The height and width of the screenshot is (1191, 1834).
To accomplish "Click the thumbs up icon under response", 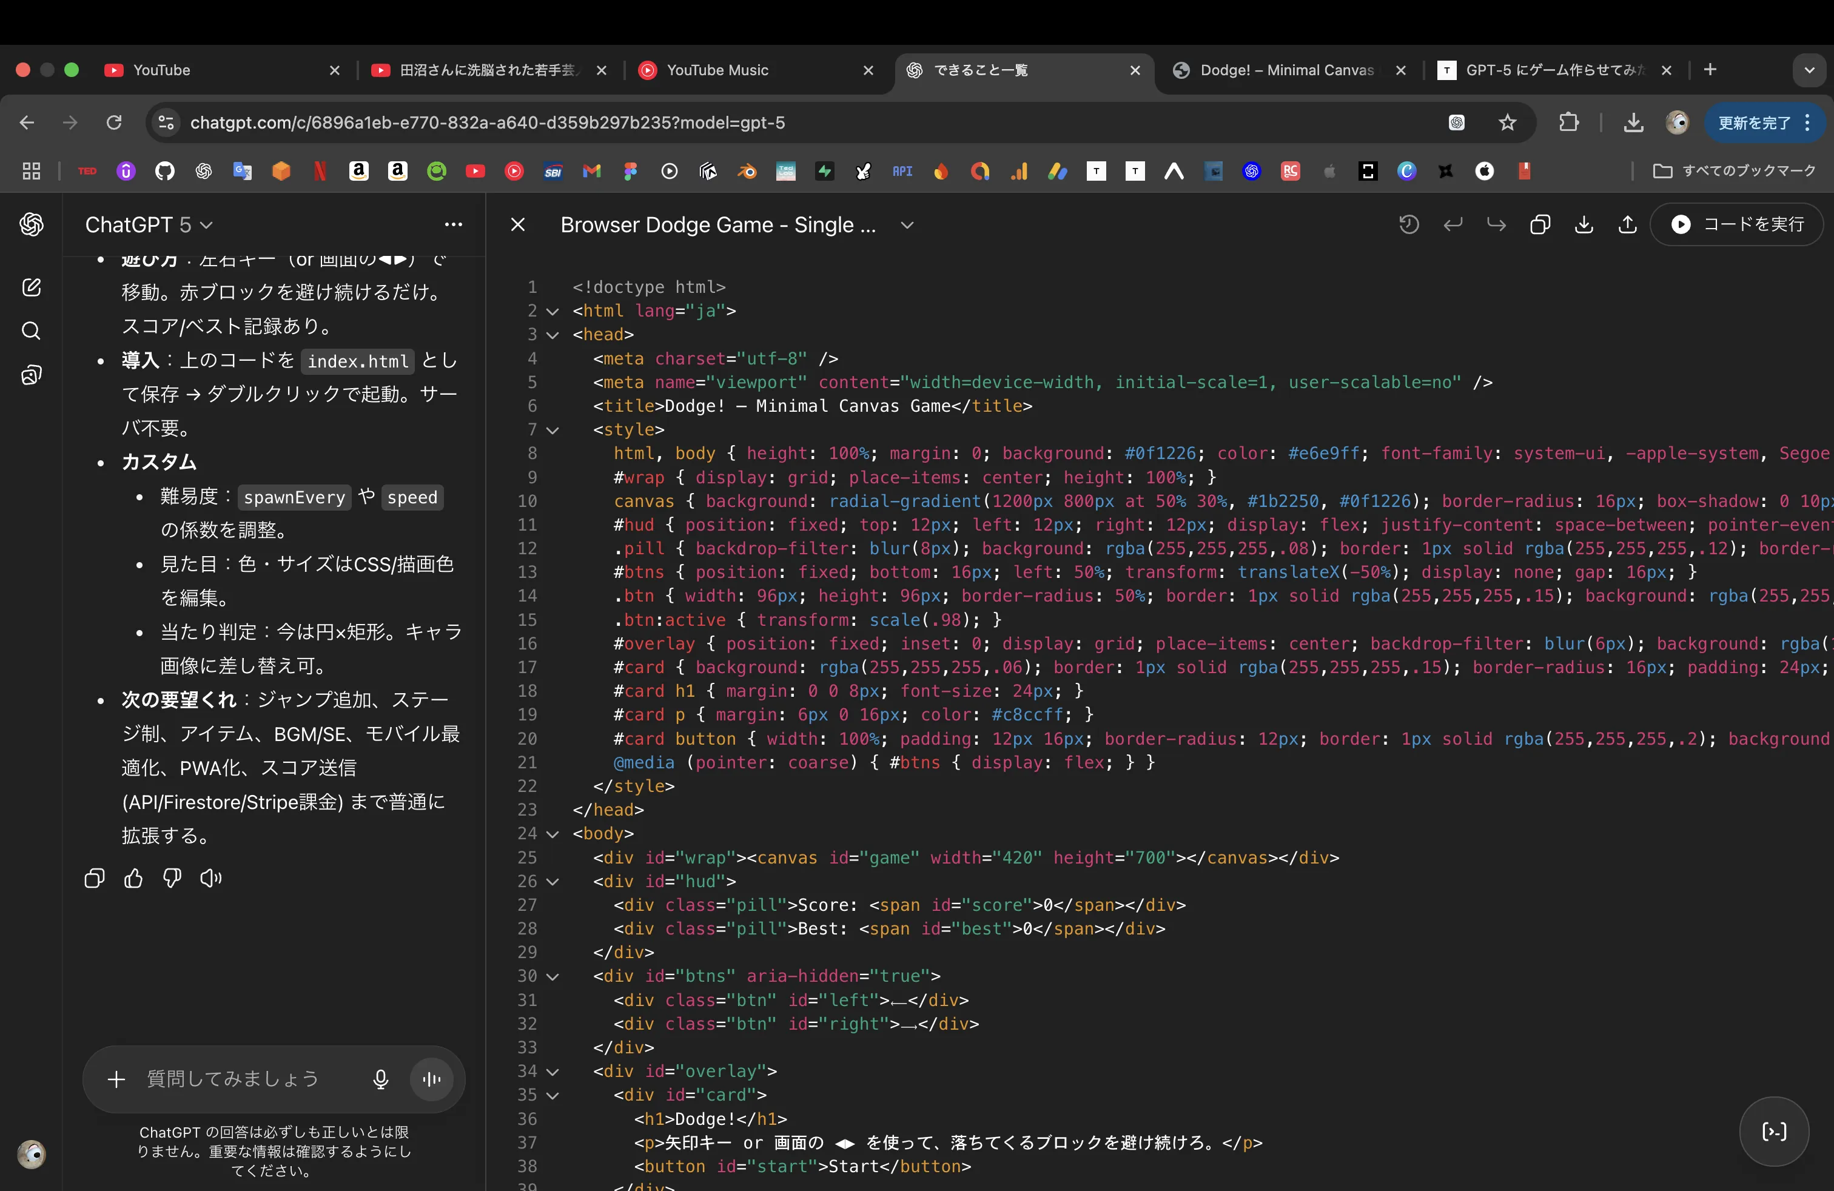I will click(x=133, y=878).
